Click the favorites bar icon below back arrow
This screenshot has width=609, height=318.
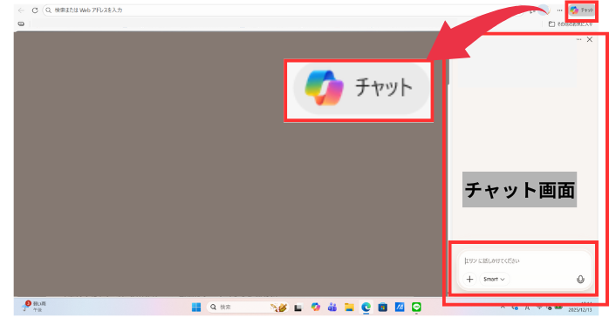(21, 24)
